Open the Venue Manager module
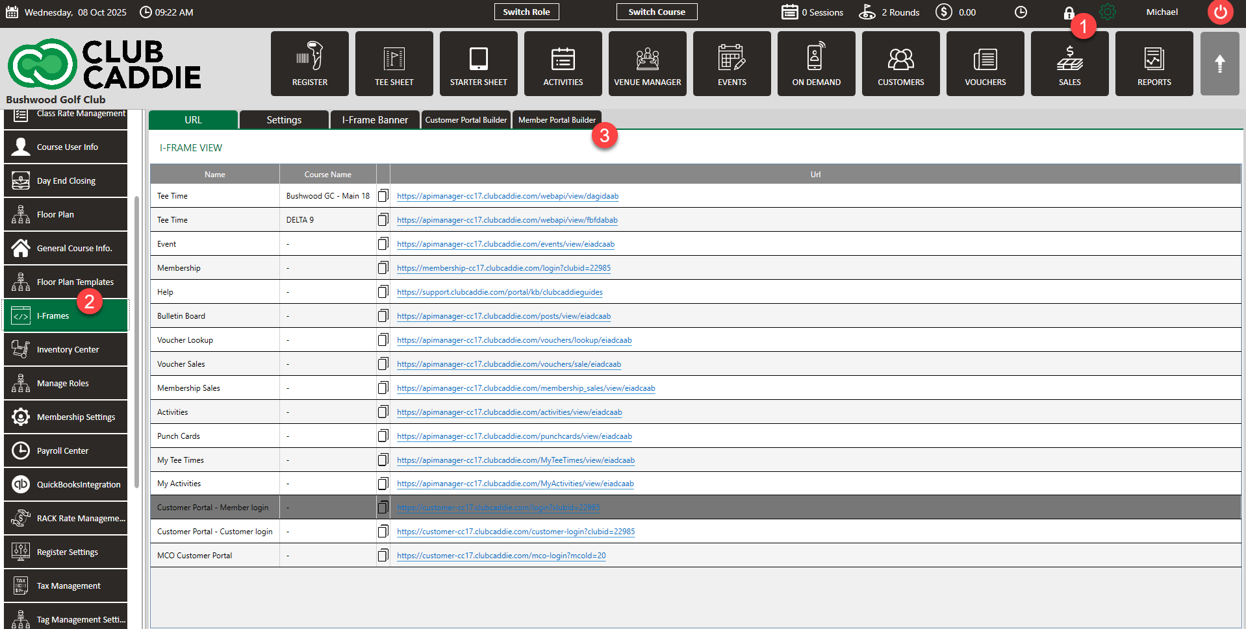 pyautogui.click(x=647, y=64)
